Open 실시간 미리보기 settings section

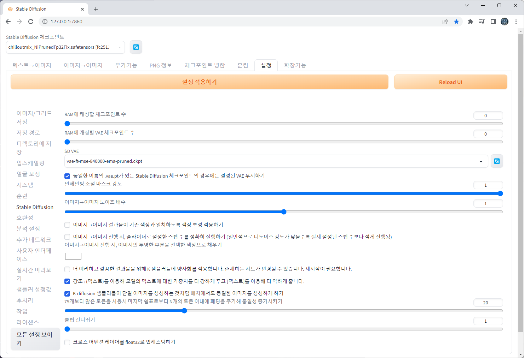click(x=34, y=274)
